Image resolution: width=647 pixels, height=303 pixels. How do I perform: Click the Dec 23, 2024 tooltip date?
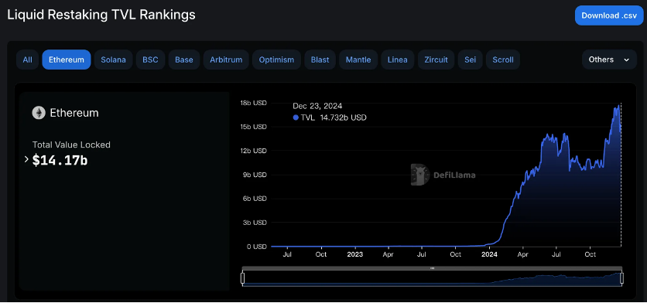click(x=317, y=106)
